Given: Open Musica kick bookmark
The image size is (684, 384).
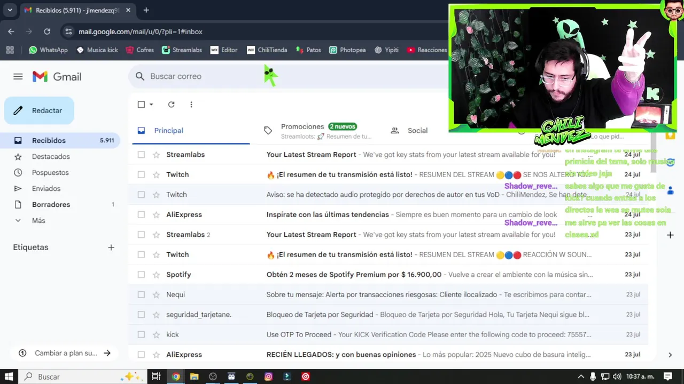Looking at the screenshot, I should (x=97, y=50).
